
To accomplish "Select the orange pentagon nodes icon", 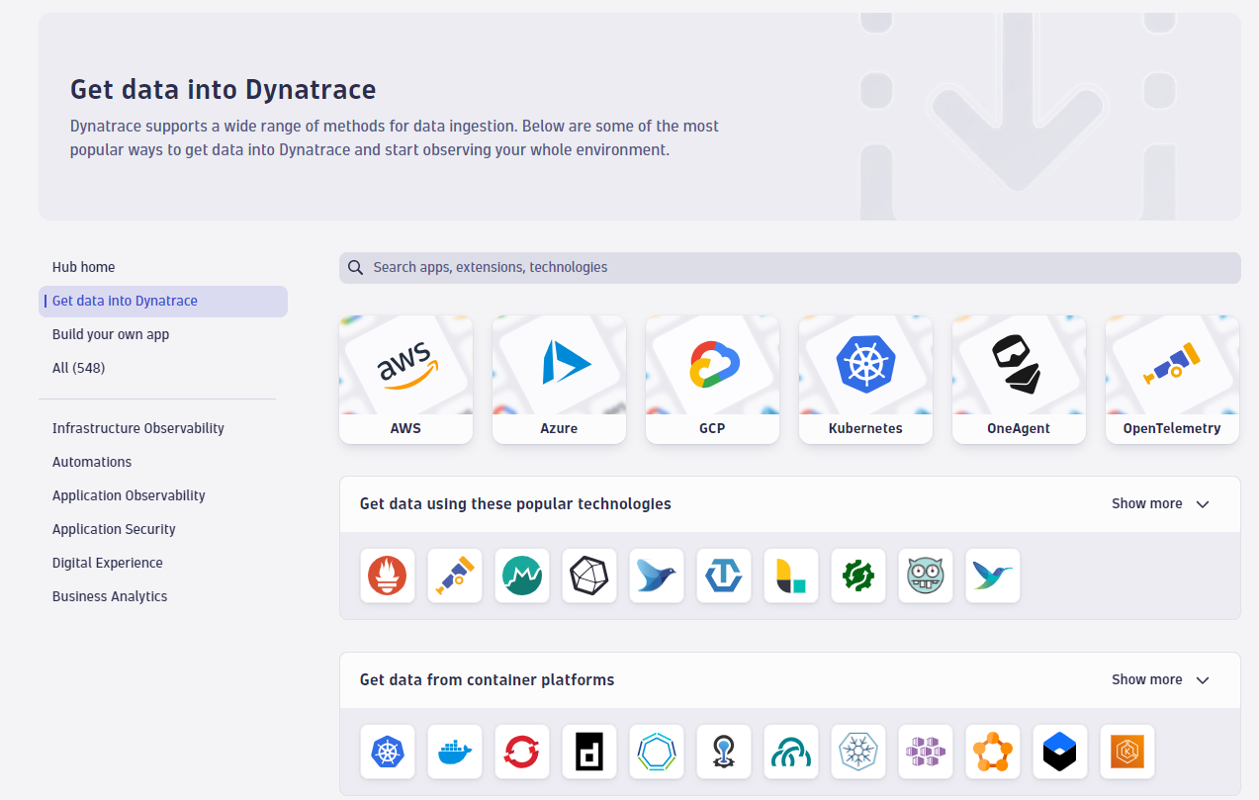I will [x=993, y=752].
